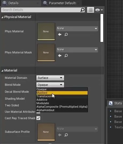123x144 pixels.
Task: Click the search magnifier icon in Search Details
Action: (82, 10)
